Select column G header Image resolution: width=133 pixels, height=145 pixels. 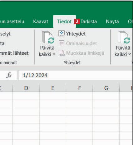(x=106, y=88)
